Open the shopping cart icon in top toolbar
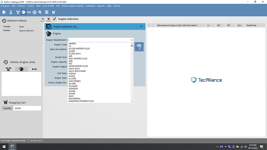This screenshot has width=267, height=150. click(53, 12)
